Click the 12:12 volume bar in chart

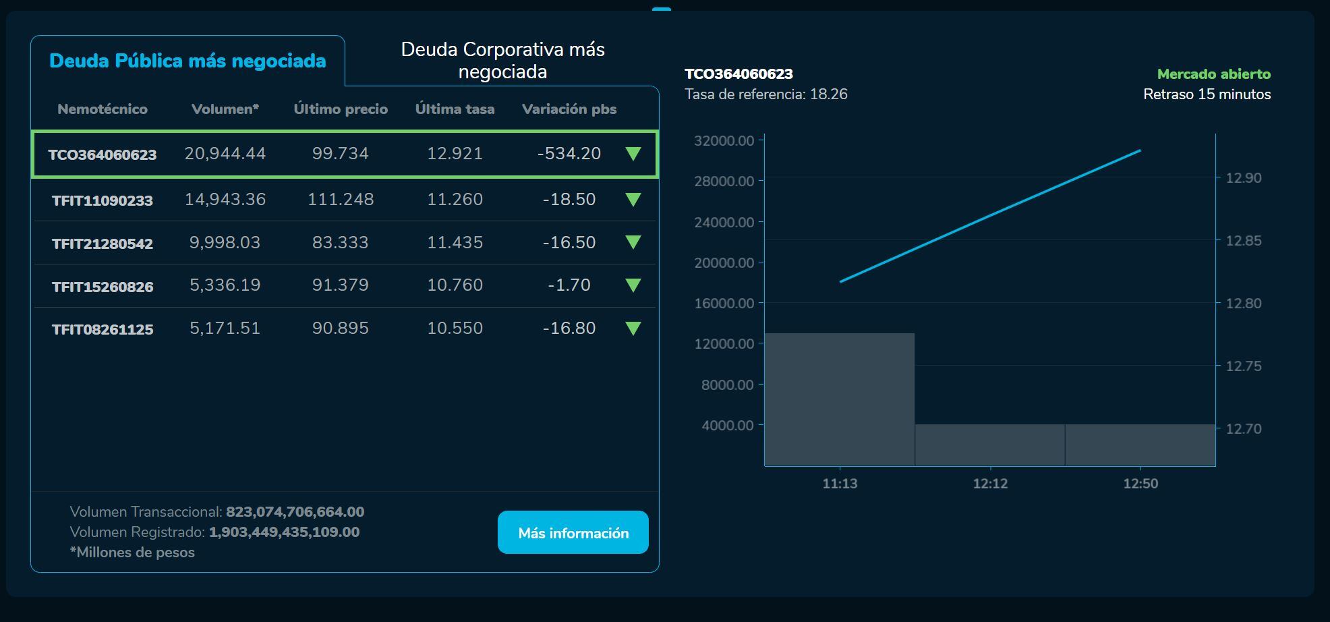point(989,445)
